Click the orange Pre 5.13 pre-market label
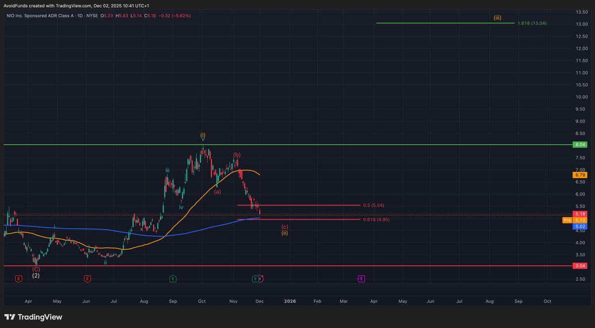This screenshot has width=595, height=328. tap(575, 220)
